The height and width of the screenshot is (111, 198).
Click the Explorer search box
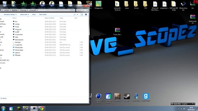pos(82,10)
